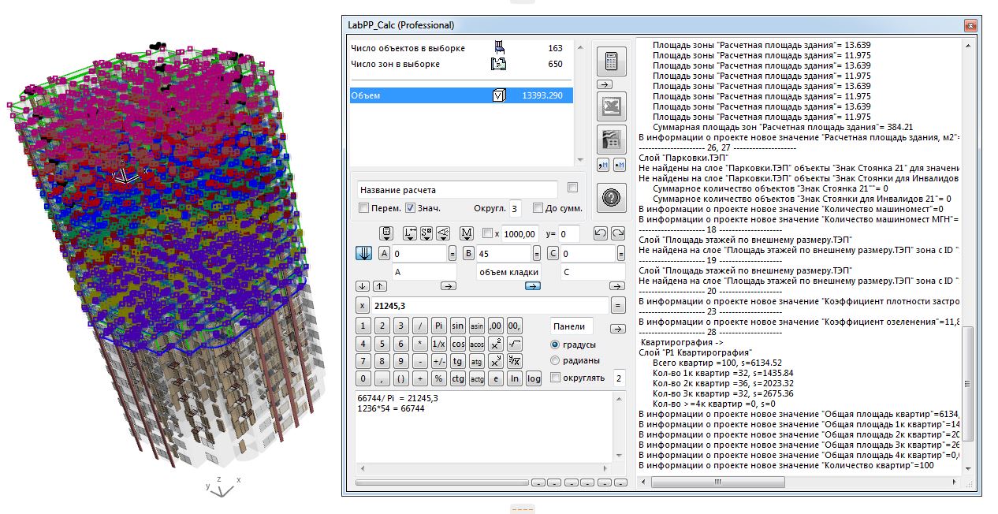Click the x clear button beside the result
Viewport: 998px width, 514px height.
[363, 306]
